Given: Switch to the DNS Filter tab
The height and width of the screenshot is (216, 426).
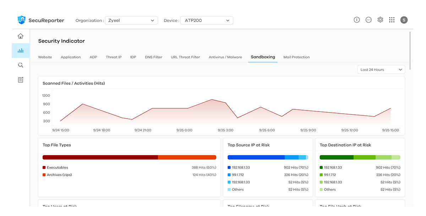Looking at the screenshot, I should pos(153,57).
